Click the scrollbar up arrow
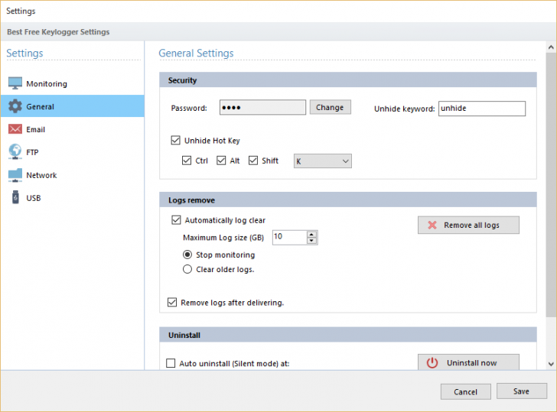Screen dimensions: 557x412 click(x=551, y=47)
